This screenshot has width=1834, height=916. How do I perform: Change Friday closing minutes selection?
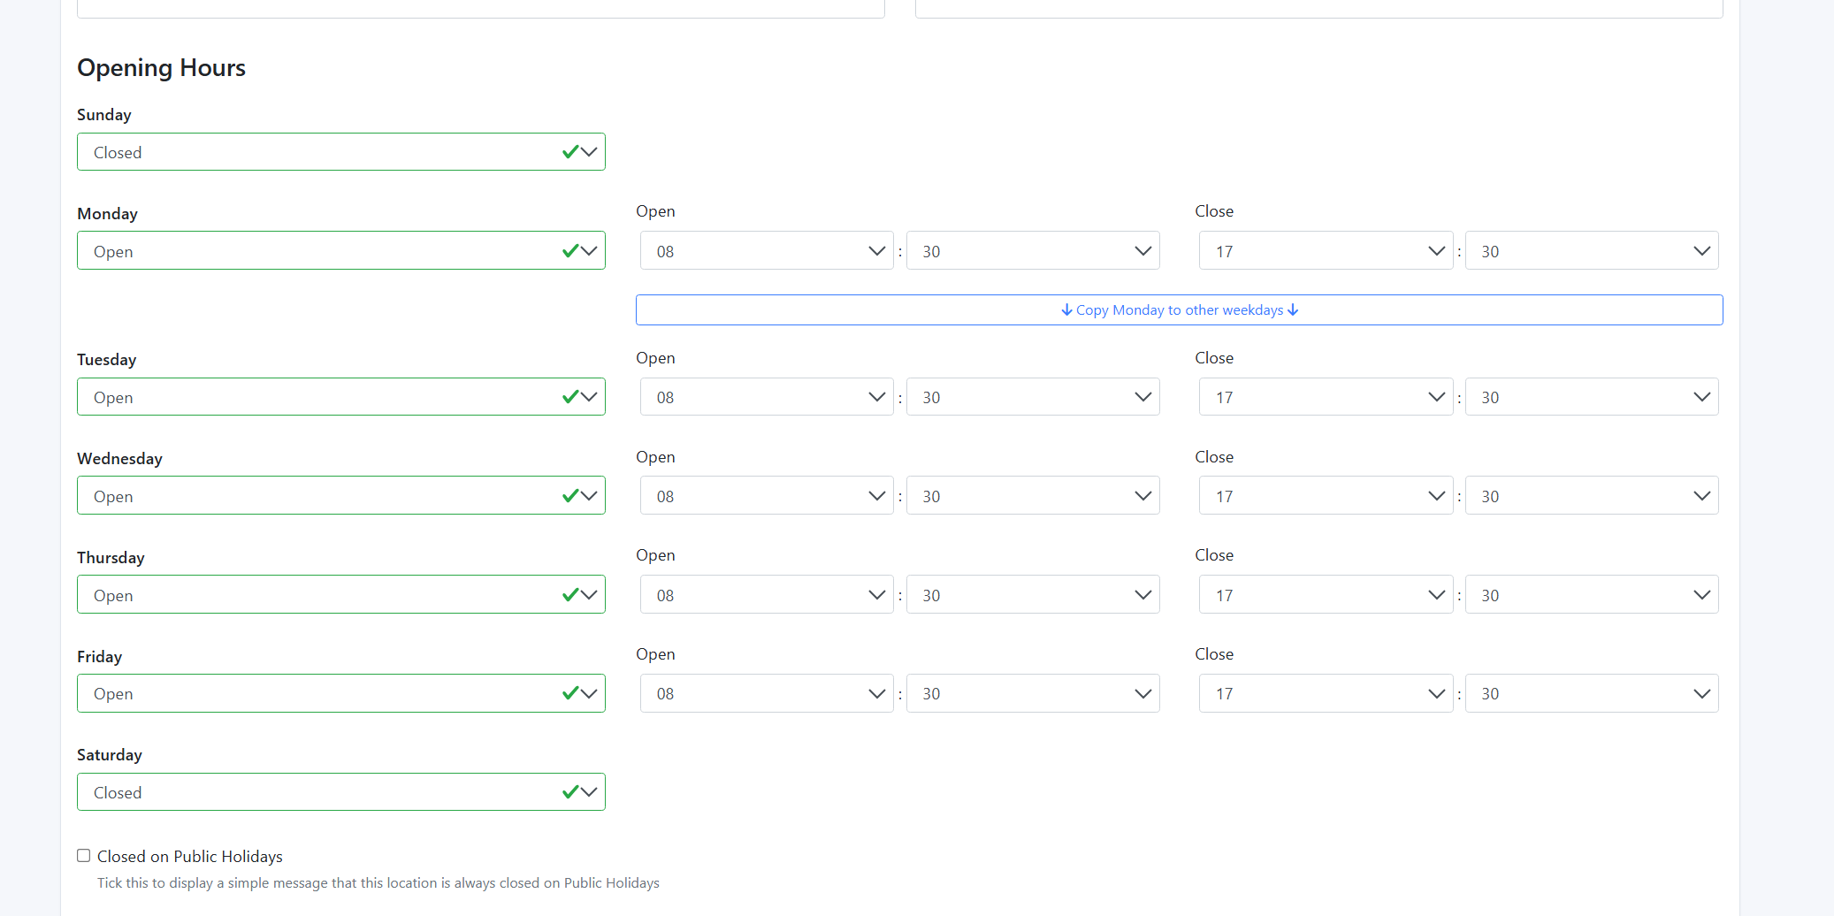pyautogui.click(x=1591, y=694)
